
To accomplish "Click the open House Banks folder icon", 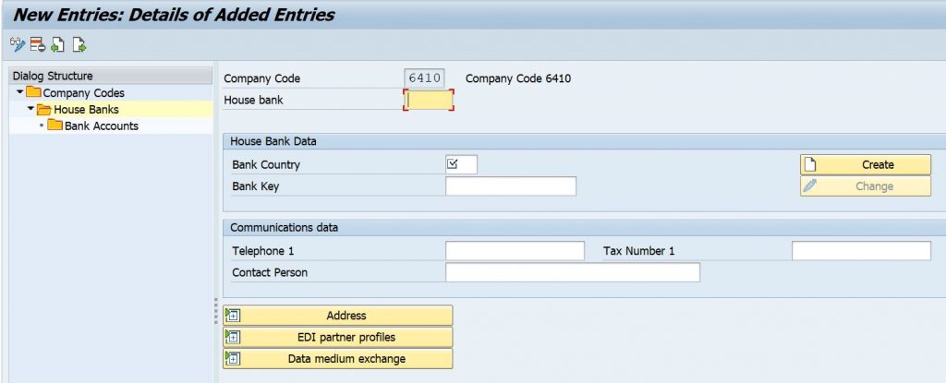I will (x=44, y=110).
